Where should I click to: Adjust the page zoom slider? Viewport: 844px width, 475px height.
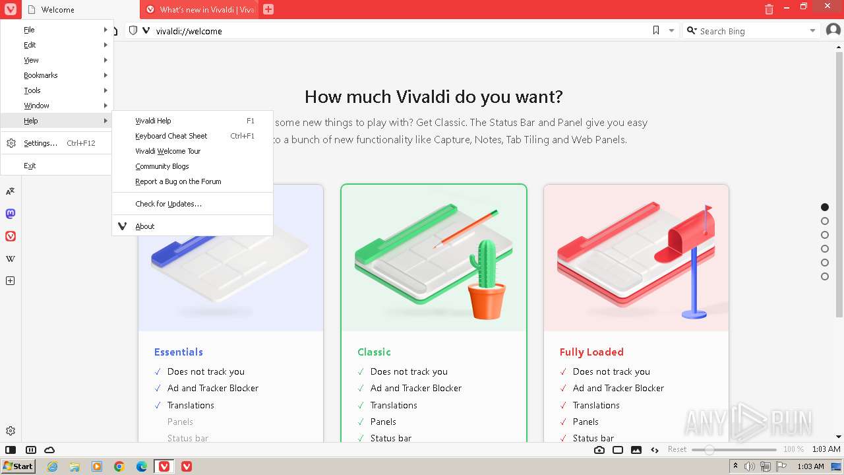click(x=734, y=449)
